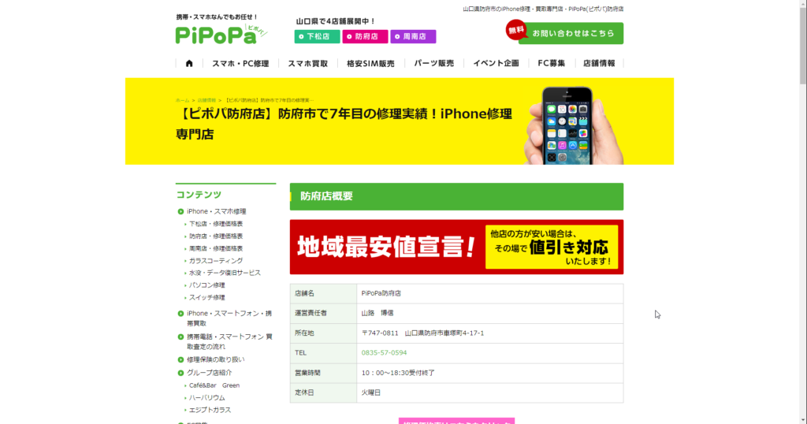Open 水没・データ復旧サービス sidebar link

point(225,273)
